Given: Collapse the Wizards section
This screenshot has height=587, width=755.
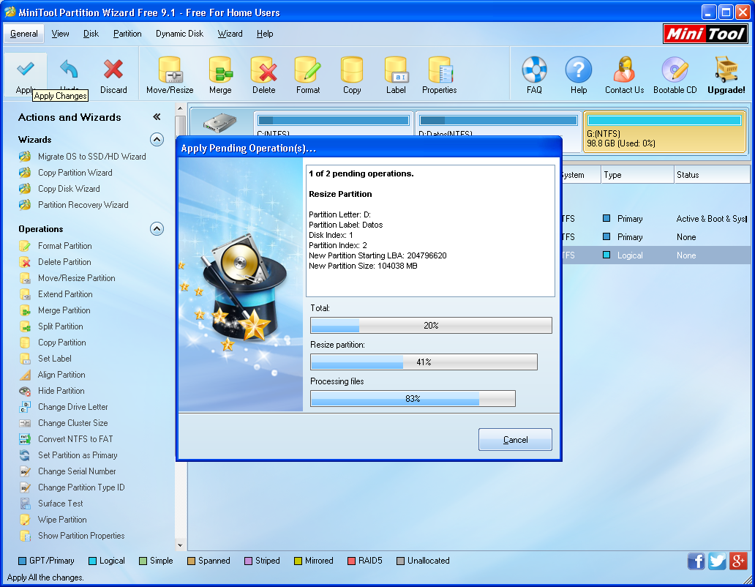Looking at the screenshot, I should pyautogui.click(x=156, y=139).
